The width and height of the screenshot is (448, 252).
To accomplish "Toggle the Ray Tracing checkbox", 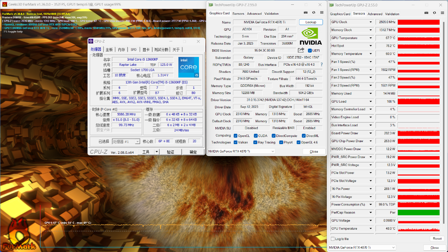I will (x=255, y=142).
